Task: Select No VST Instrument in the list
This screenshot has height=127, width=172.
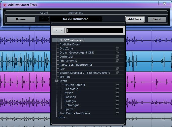Action: coord(88,40)
